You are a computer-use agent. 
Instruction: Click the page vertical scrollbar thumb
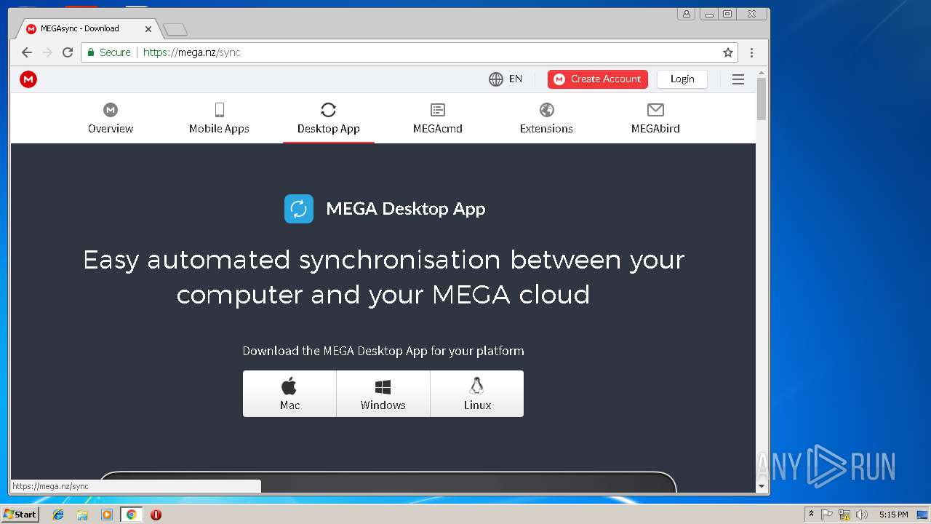(762, 98)
